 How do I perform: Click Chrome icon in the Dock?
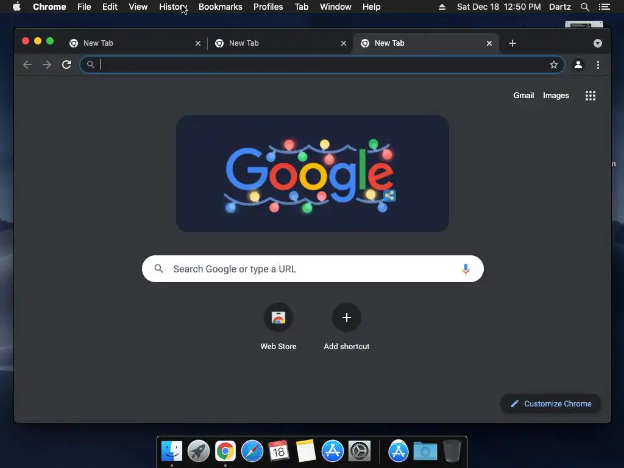(x=225, y=452)
